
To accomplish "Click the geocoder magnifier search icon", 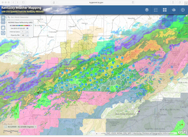I will (x=9, y=17).
